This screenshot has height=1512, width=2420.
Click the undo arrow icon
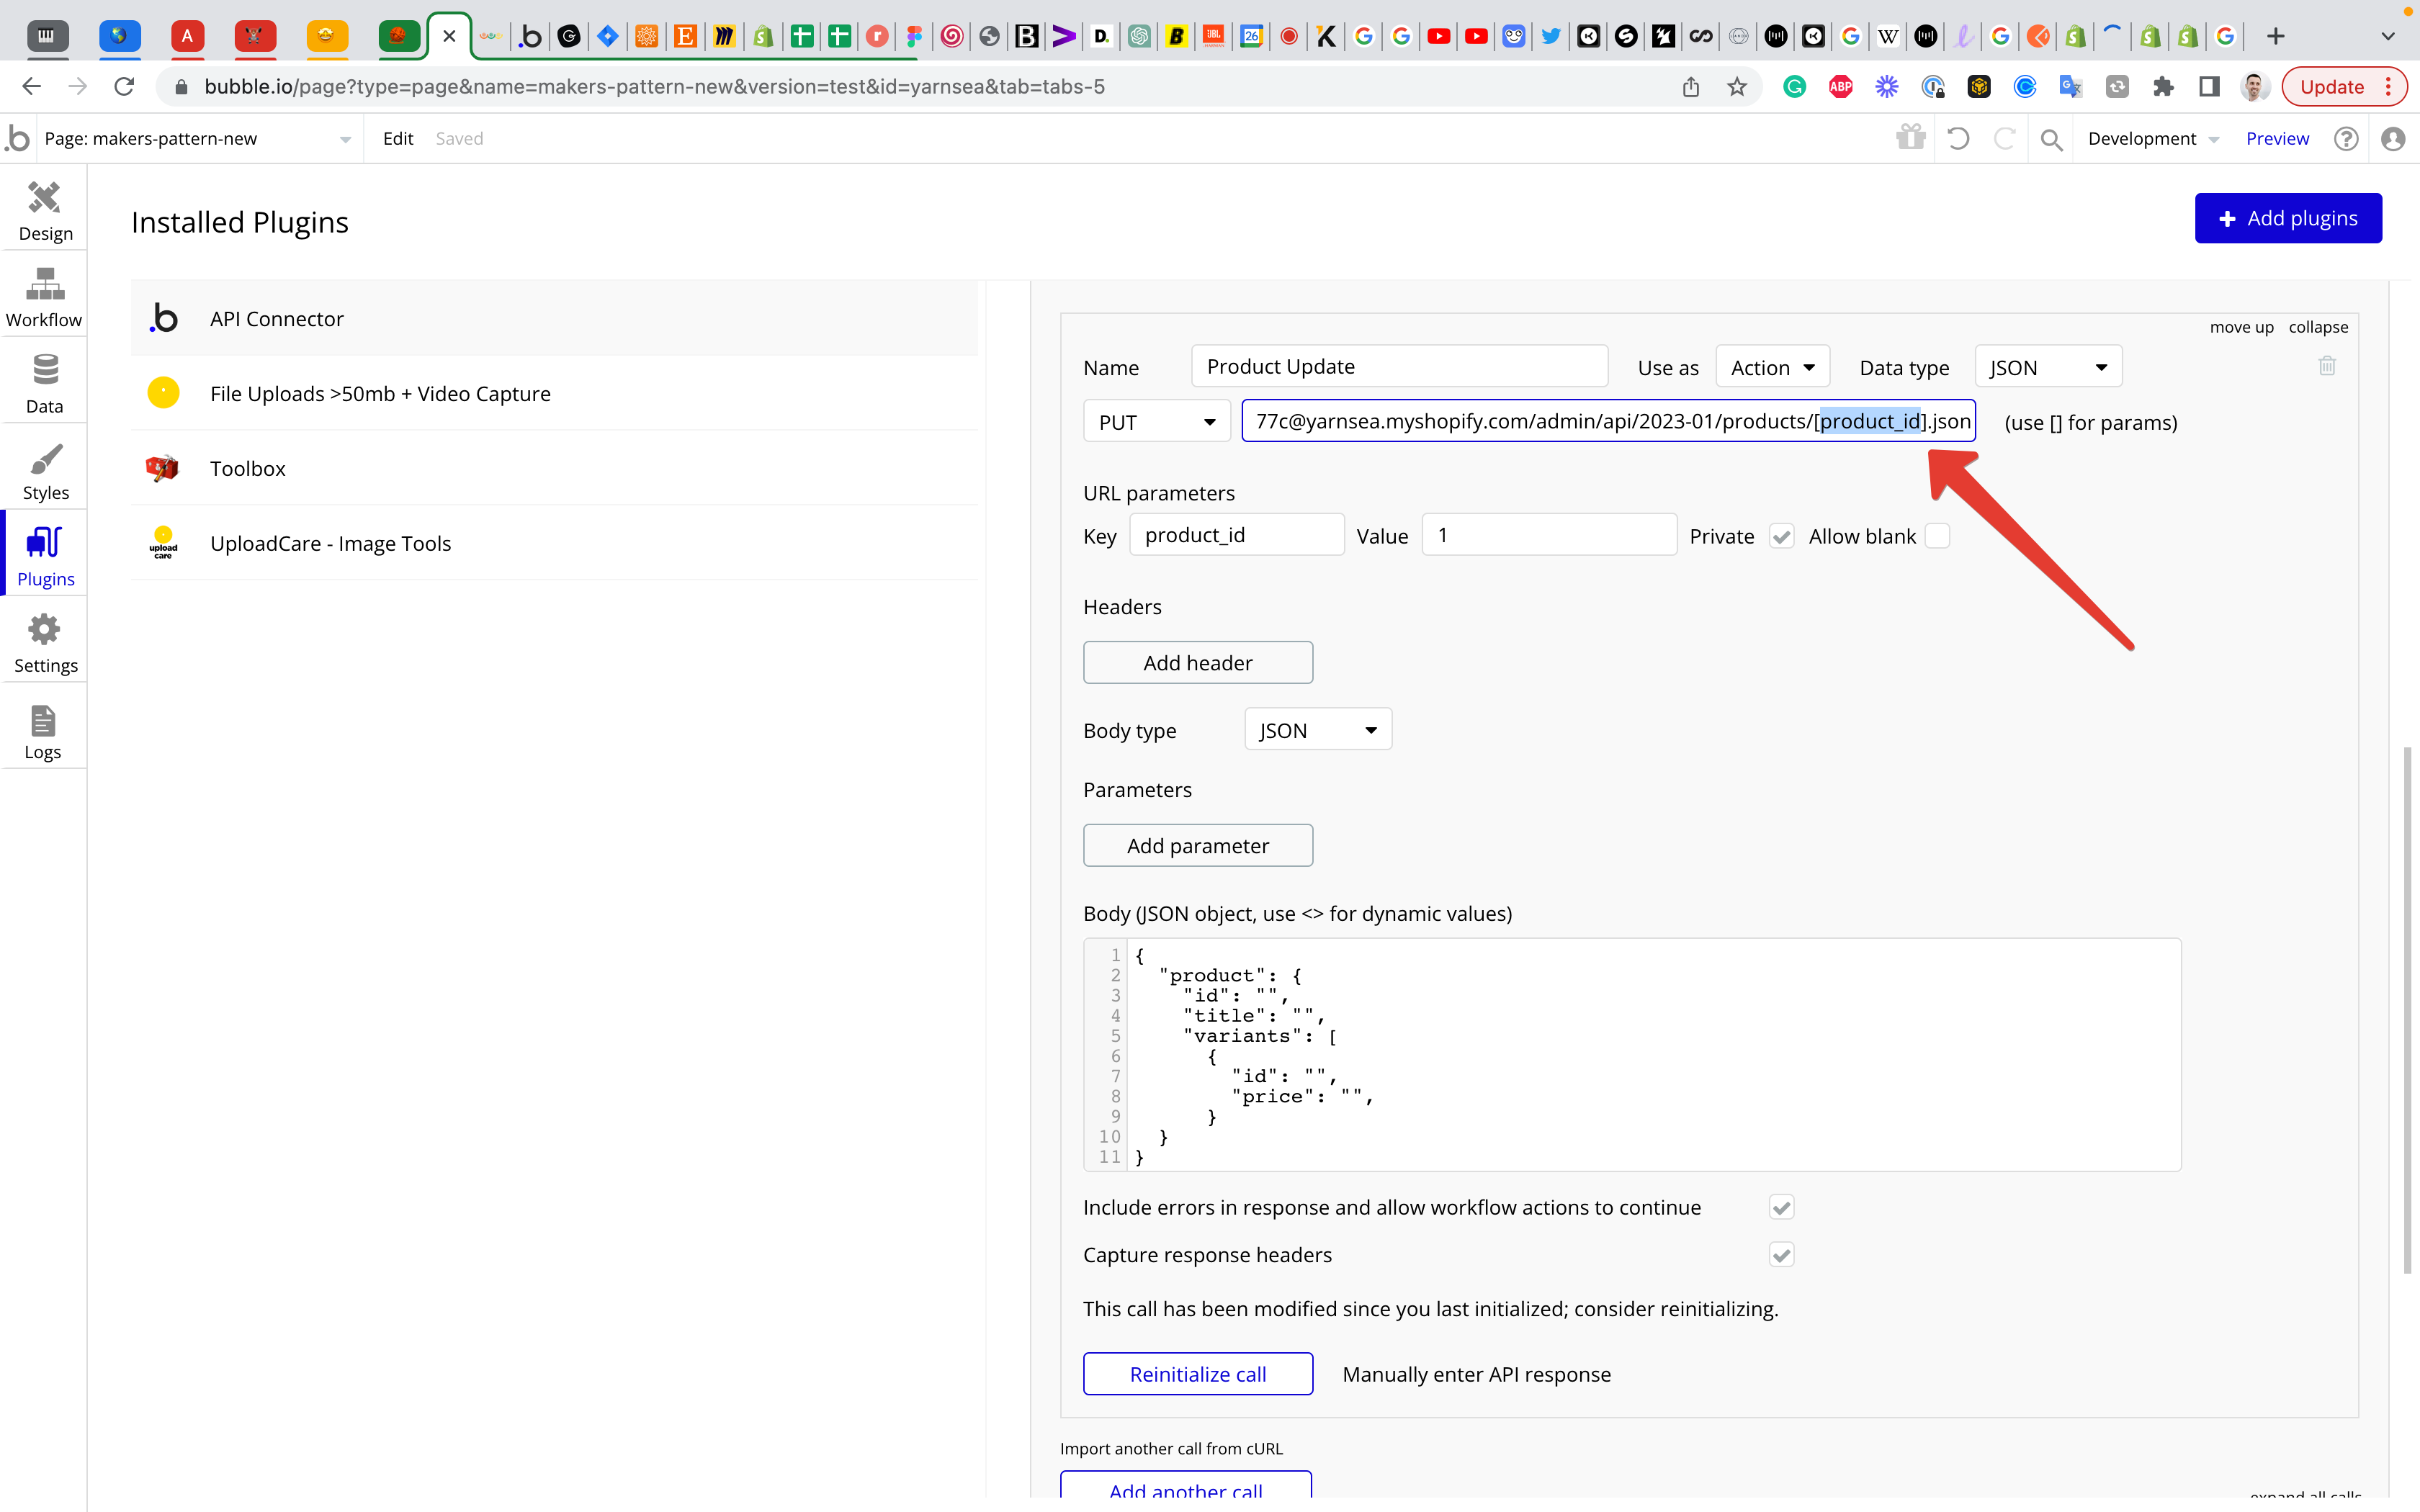pyautogui.click(x=1958, y=139)
